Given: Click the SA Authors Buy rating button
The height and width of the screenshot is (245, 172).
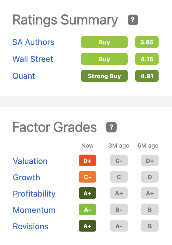Looking at the screenshot, I should tap(104, 42).
